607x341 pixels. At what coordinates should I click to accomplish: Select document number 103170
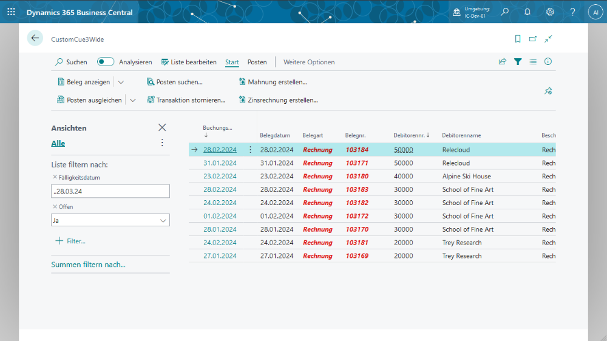pos(357,229)
